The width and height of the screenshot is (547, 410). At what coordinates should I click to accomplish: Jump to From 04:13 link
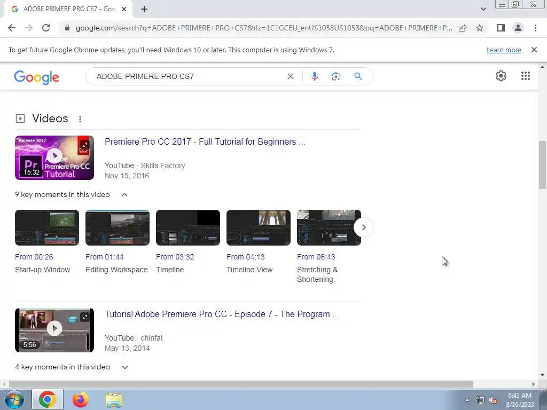[246, 257]
